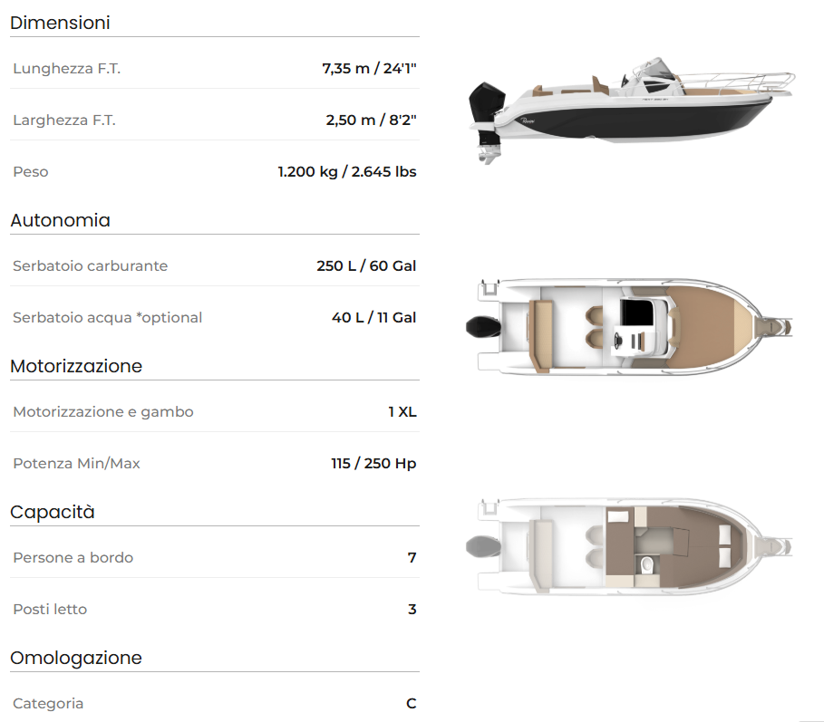Image resolution: width=824 pixels, height=722 pixels.
Task: Click the Serbatoio carburante row label
Action: 91,265
